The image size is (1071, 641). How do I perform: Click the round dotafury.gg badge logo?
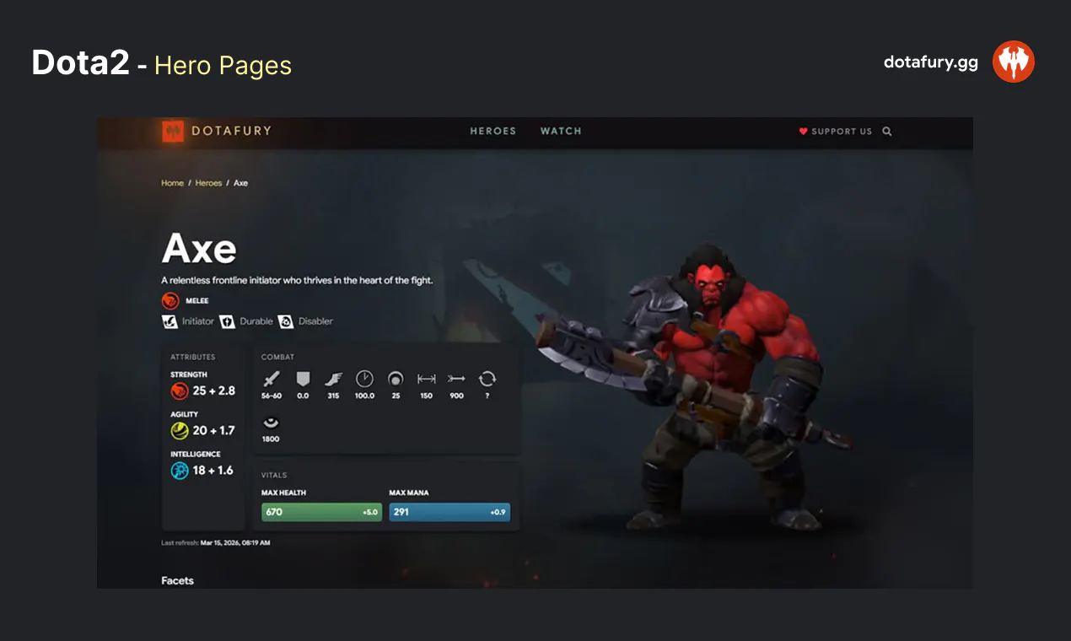coord(1013,62)
